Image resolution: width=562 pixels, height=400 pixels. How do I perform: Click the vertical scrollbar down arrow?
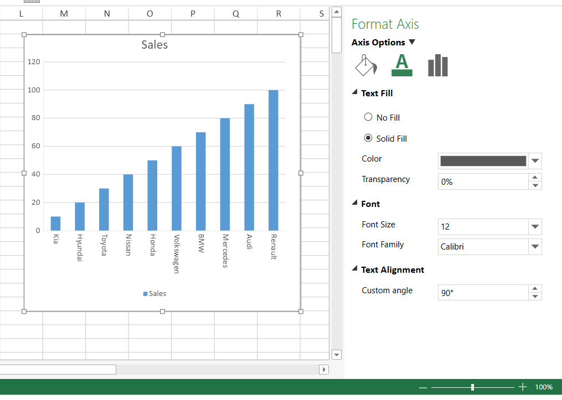click(x=337, y=355)
